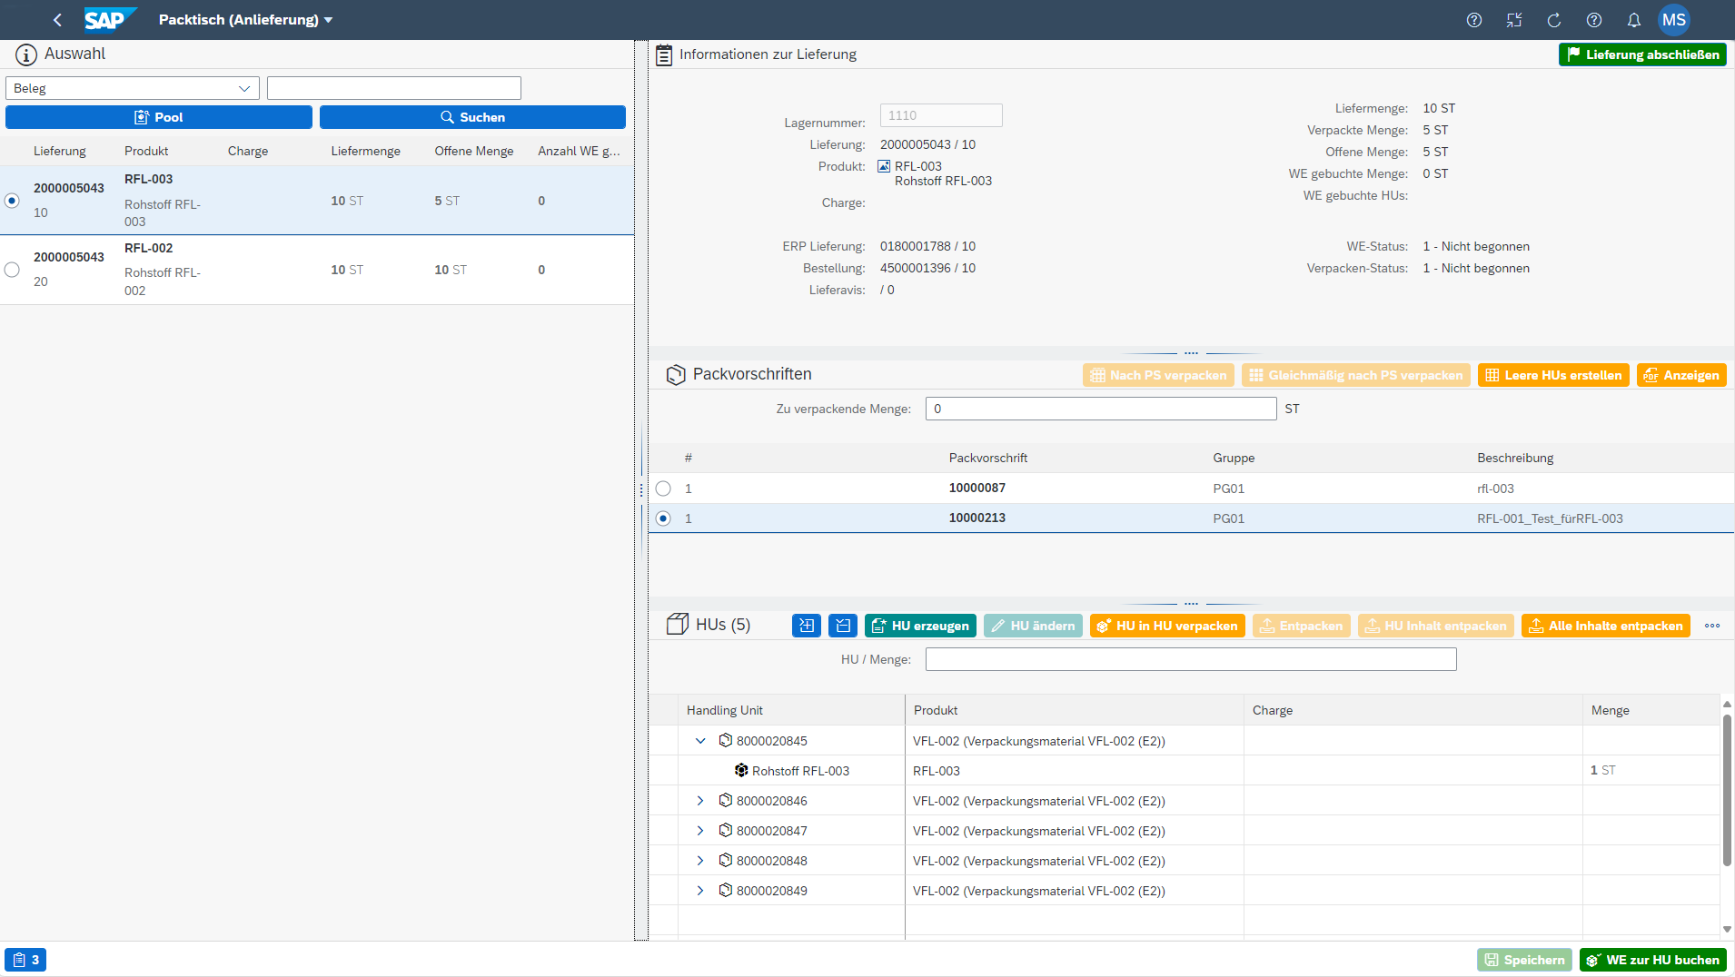Image resolution: width=1735 pixels, height=977 pixels.
Task: Select the delivery row for RFL-002
Action: coord(12,270)
